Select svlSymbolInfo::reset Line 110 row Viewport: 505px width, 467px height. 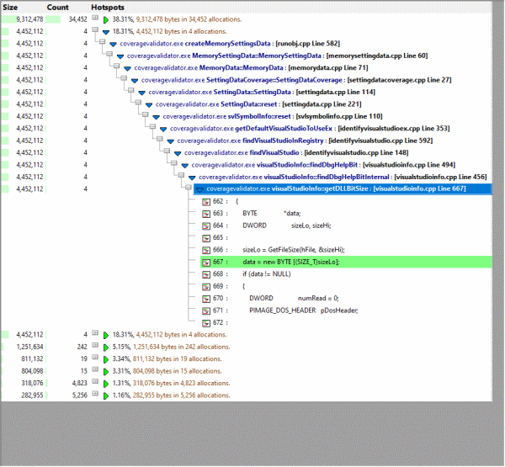[273, 117]
